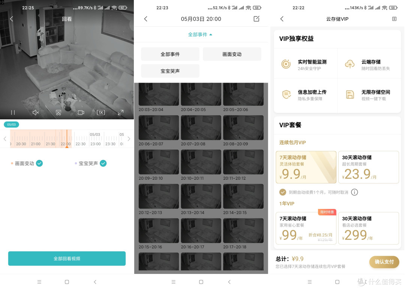Change playback speed 1X button
405x290 pixels.
pyautogui.click(x=101, y=113)
